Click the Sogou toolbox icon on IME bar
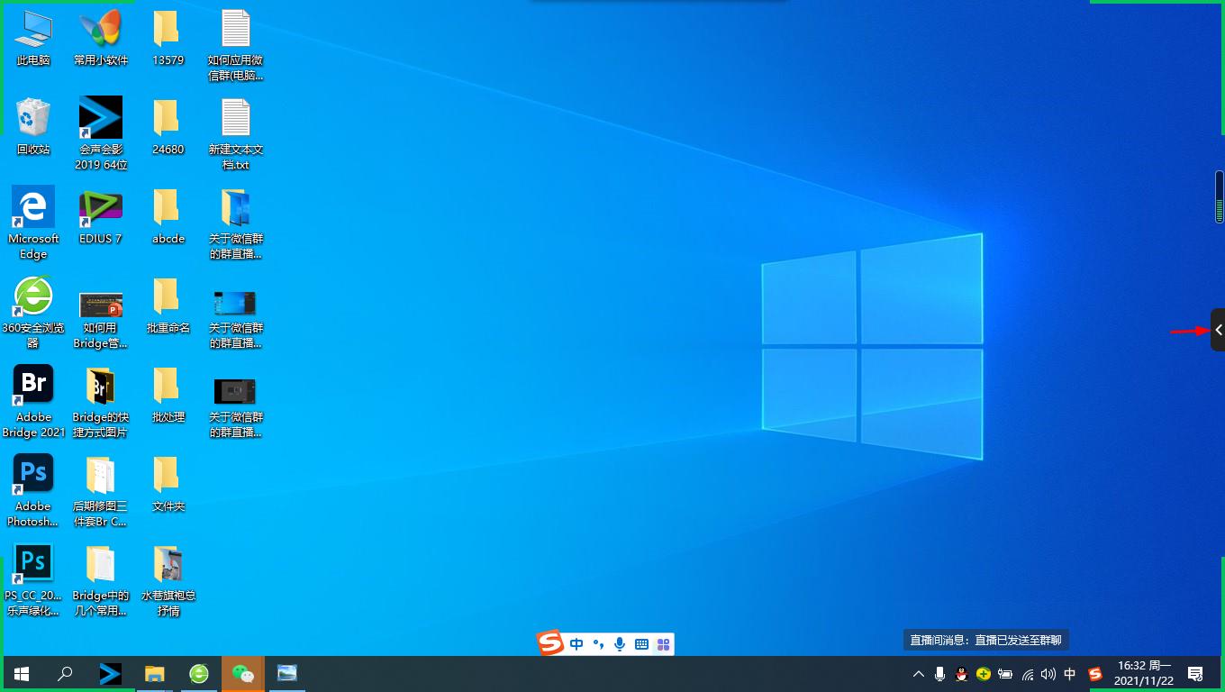 tap(663, 644)
